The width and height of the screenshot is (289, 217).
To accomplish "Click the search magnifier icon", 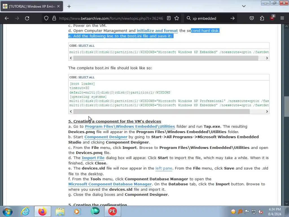I will pos(189,18).
